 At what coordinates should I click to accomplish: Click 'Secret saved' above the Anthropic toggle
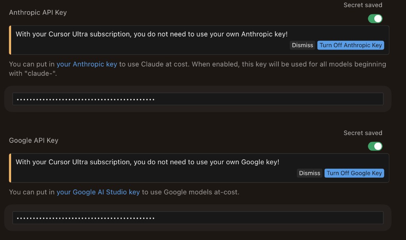(x=363, y=5)
